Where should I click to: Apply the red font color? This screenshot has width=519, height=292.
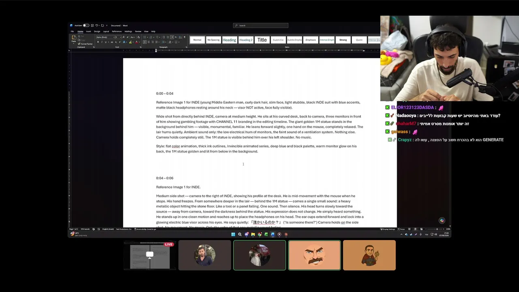136,42
